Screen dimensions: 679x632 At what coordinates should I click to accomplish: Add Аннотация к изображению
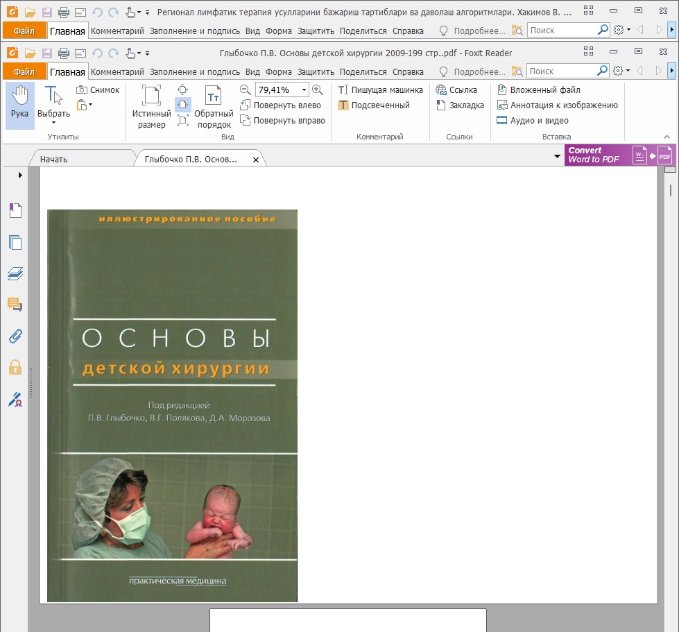click(x=558, y=105)
